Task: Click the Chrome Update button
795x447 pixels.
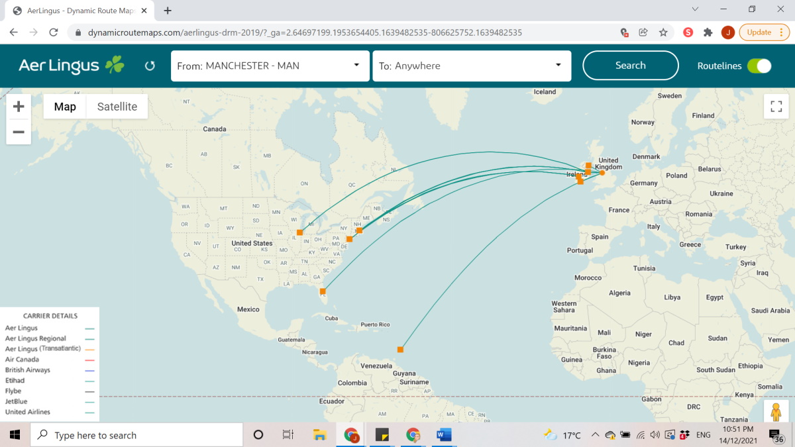Action: (764, 32)
